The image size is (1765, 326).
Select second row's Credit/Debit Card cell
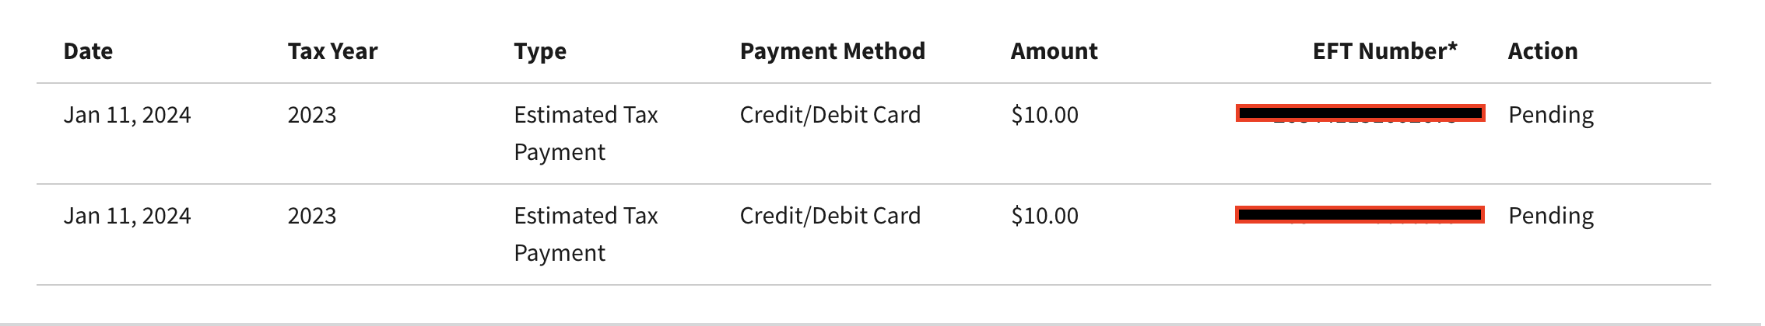(x=830, y=216)
